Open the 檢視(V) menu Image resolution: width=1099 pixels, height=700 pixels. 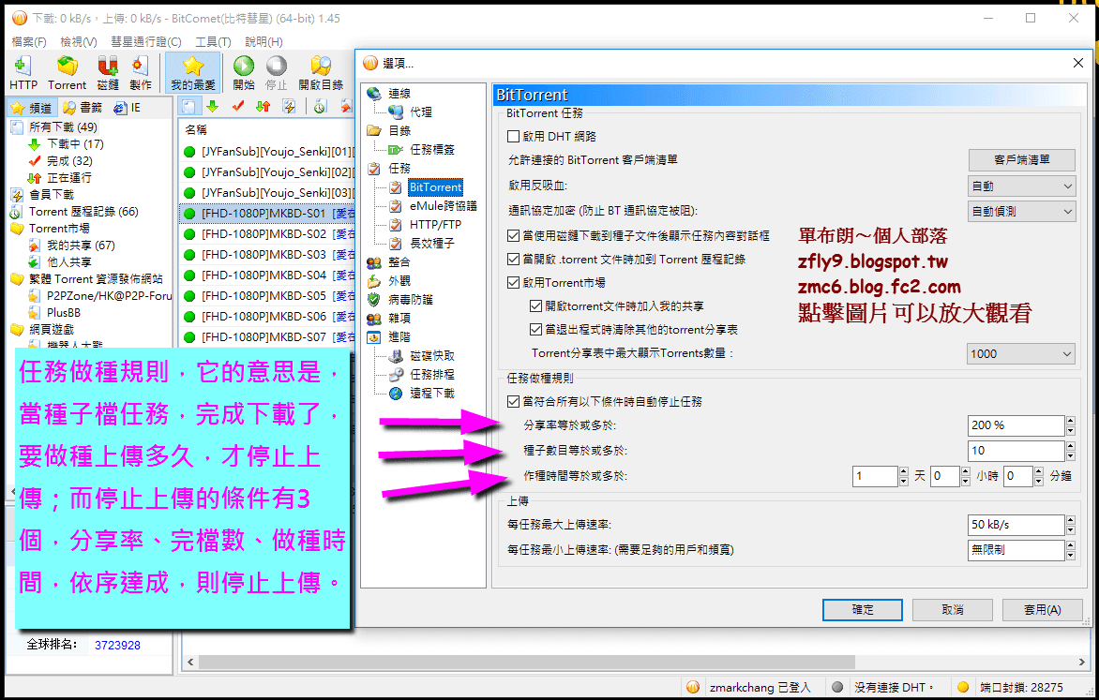(x=79, y=42)
